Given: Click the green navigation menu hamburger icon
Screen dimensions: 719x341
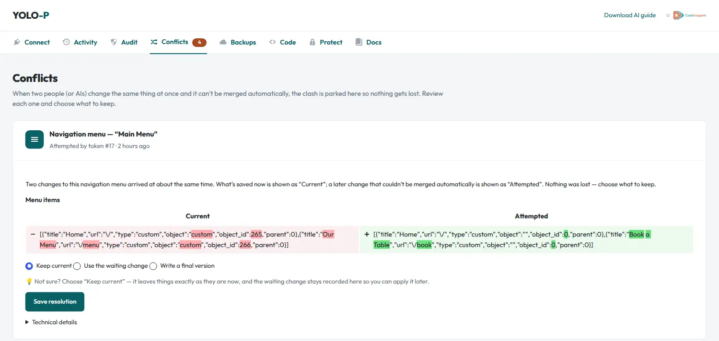Looking at the screenshot, I should pyautogui.click(x=35, y=139).
